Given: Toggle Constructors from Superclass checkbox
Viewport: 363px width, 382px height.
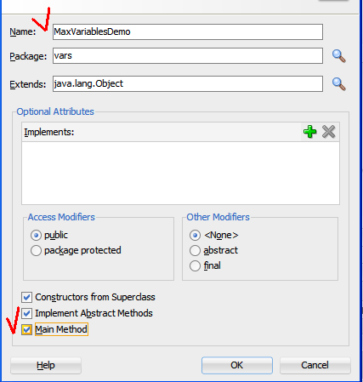Looking at the screenshot, I should click(x=26, y=298).
